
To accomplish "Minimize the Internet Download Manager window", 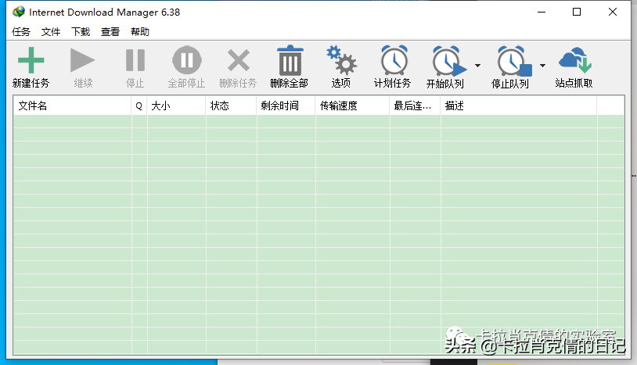I will click(541, 13).
